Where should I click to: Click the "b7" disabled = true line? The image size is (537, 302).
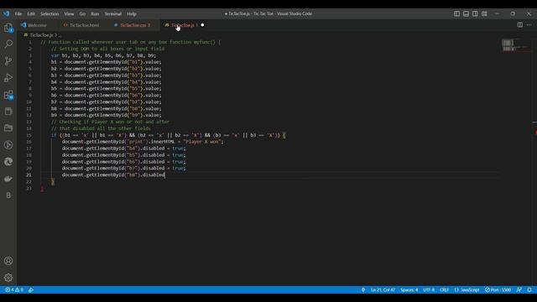pyautogui.click(x=123, y=169)
